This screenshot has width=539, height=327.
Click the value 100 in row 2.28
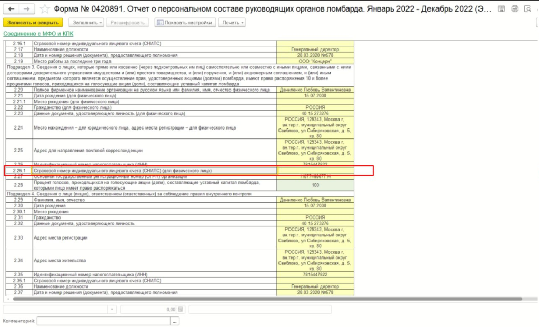(315, 185)
